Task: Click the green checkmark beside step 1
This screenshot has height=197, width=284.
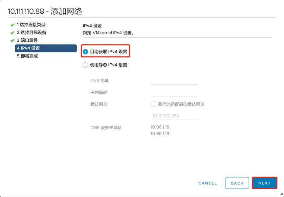Action: pyautogui.click(x=12, y=25)
